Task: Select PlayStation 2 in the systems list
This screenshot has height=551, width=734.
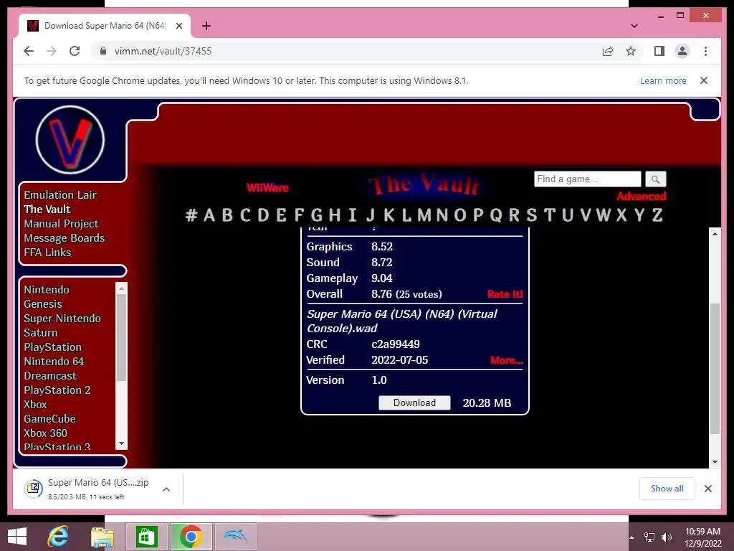Action: click(x=57, y=390)
